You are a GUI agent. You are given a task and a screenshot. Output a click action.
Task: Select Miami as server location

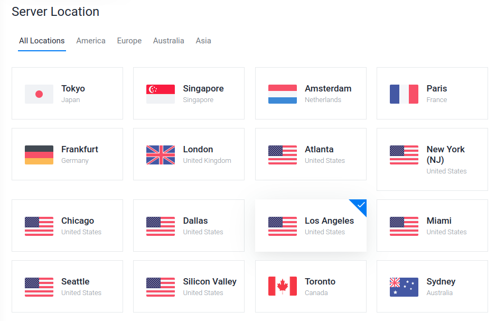coord(432,225)
